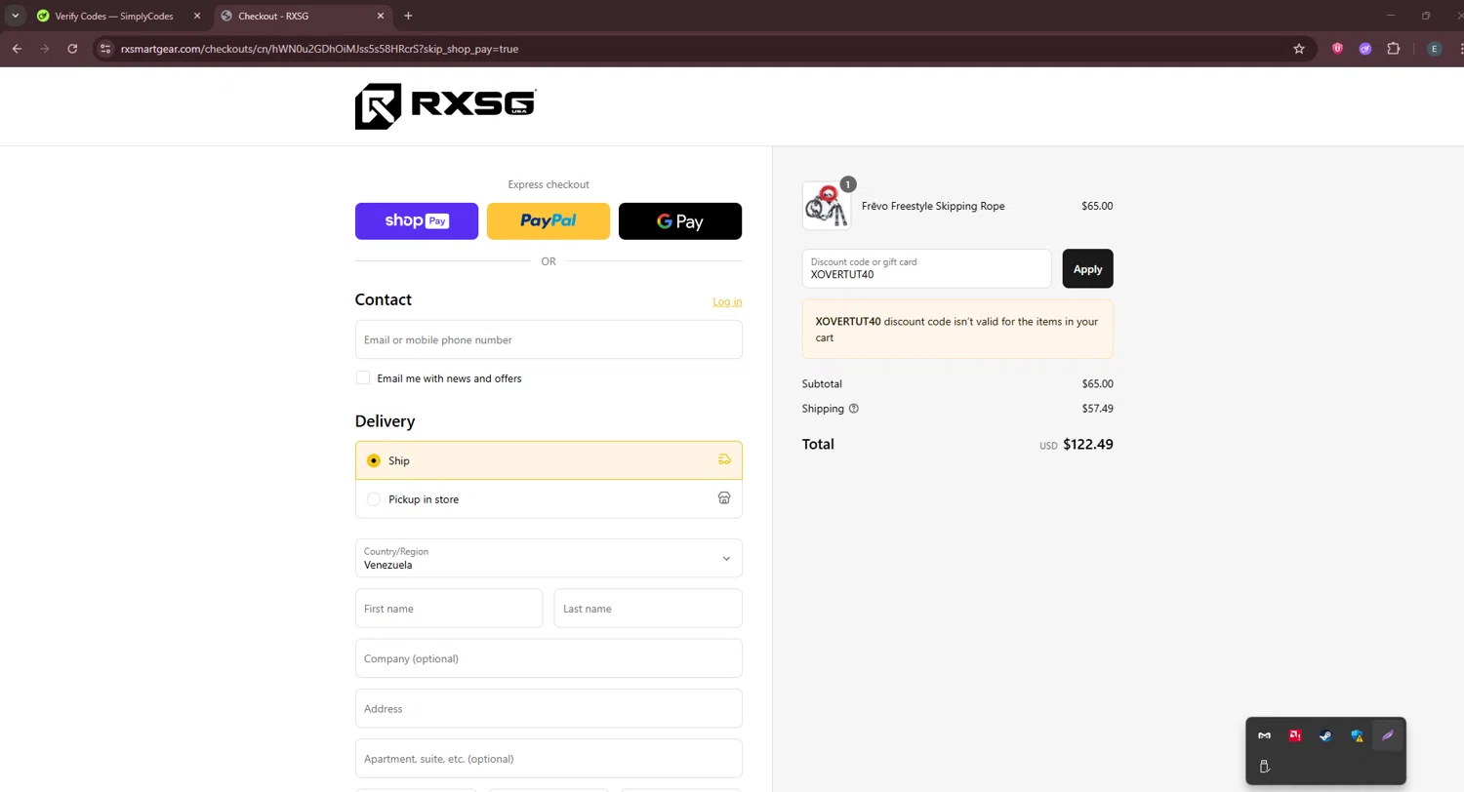Click the discount code invalid error message
Viewport: 1464px width, 792px height.
[x=957, y=330]
